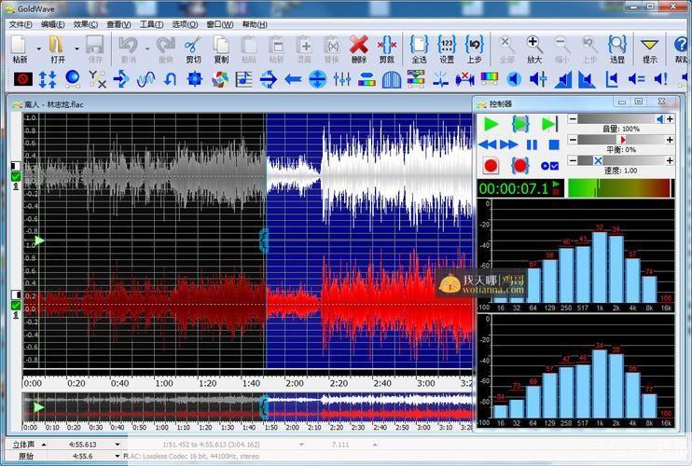Screen dimensions: 692x466
Task: Click the 提示 (Cue) yellow triangle icon
Action: (650, 45)
